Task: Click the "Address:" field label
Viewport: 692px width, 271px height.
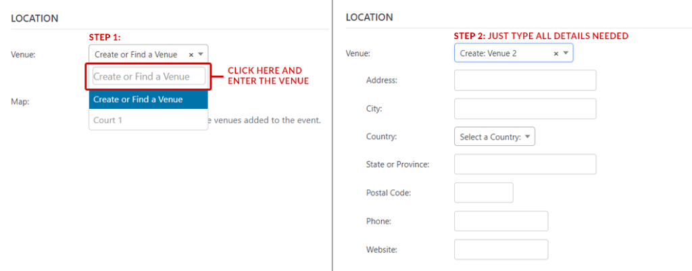Action: point(382,80)
